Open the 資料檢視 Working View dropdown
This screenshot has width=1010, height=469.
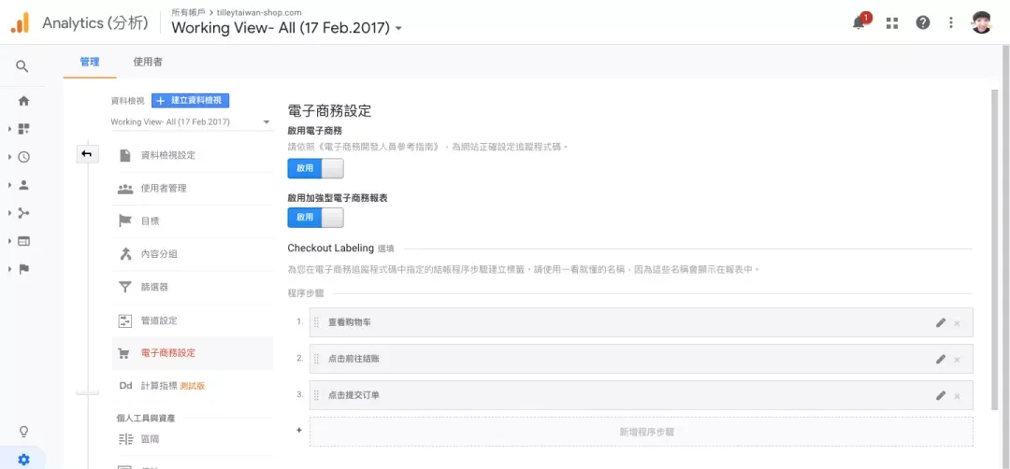pos(191,122)
